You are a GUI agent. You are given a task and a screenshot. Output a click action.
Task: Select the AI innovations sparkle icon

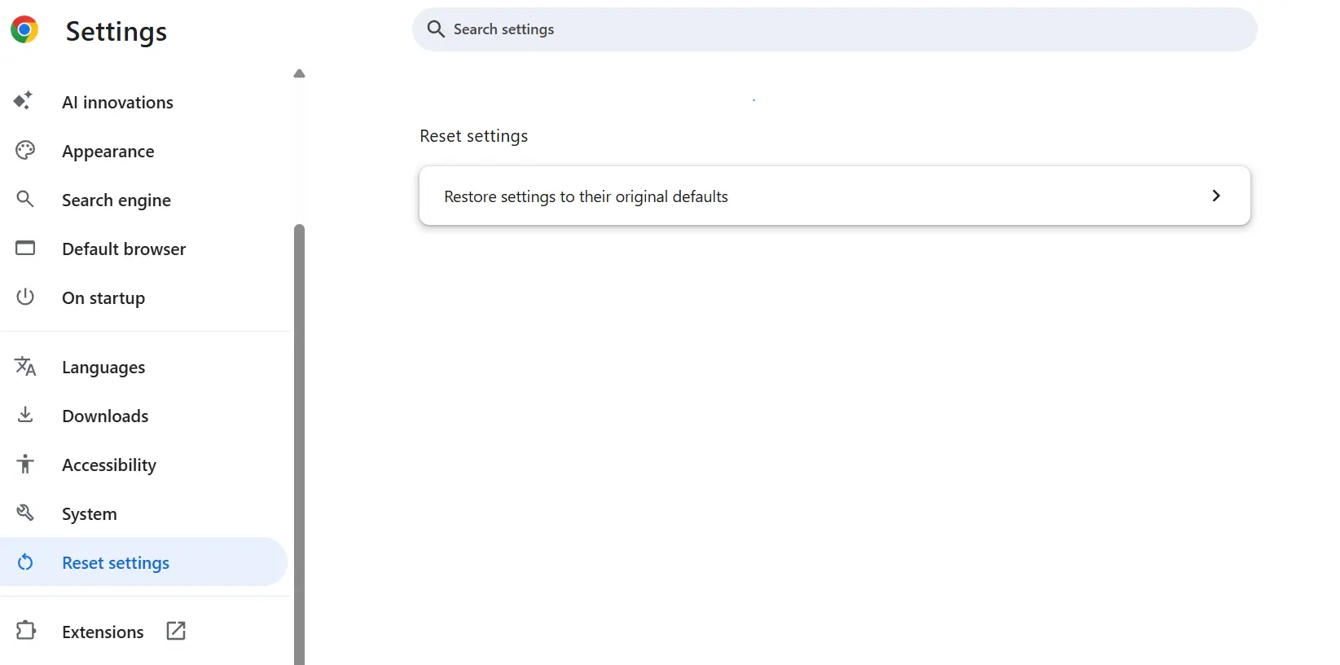[24, 101]
